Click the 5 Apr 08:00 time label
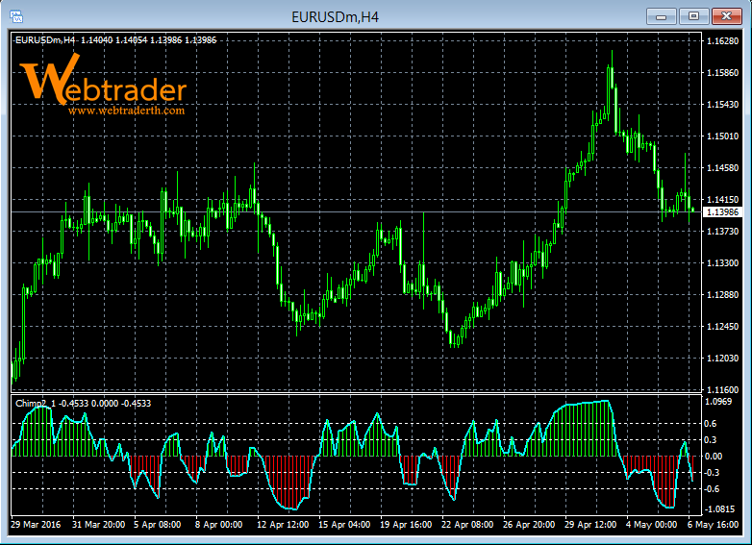This screenshot has width=752, height=545. (158, 525)
